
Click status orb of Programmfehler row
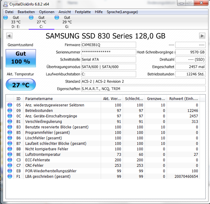[x=10, y=132]
